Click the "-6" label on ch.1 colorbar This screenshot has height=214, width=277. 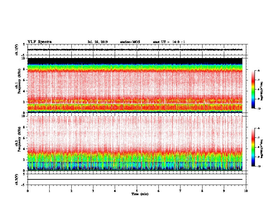pyautogui.click(x=258, y=71)
